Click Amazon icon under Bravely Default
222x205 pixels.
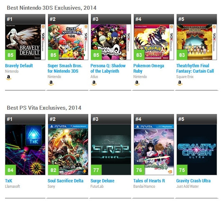tap(8, 83)
